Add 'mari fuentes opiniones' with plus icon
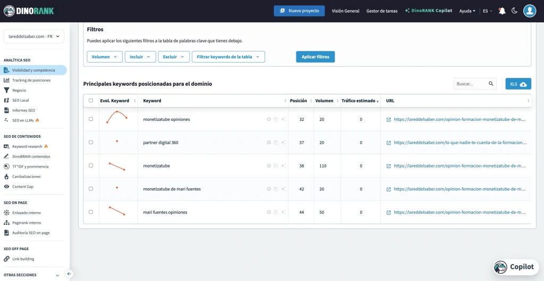544x281 pixels. click(268, 212)
